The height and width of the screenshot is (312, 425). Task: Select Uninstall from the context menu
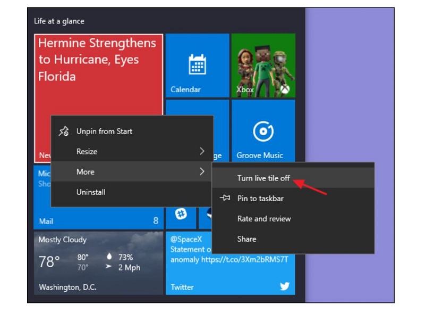tap(91, 192)
